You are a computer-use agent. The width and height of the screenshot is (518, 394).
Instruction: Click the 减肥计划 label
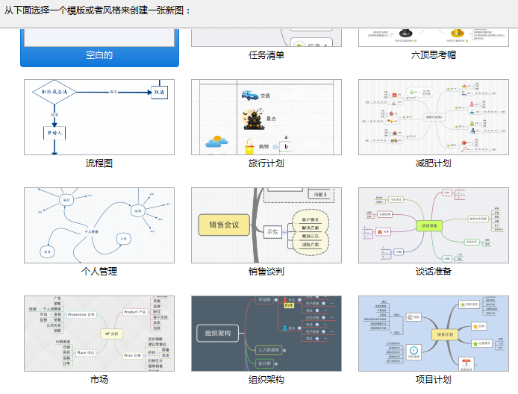pos(434,163)
